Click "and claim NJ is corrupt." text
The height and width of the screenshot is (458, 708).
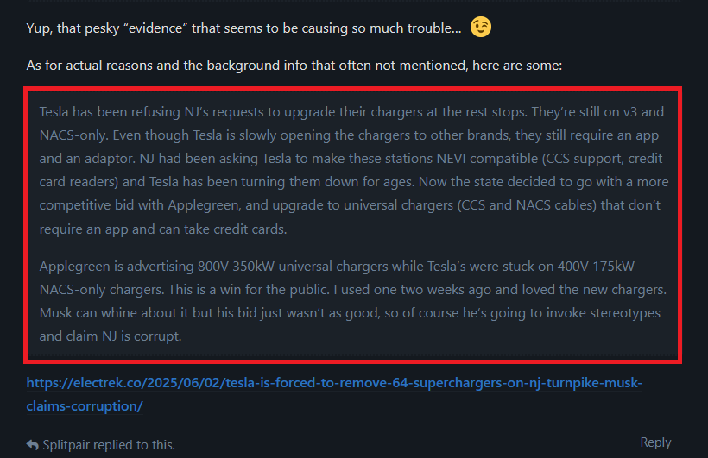pos(111,336)
